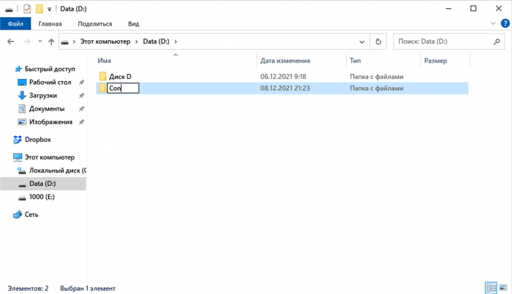Click inside the rename field showing Con
The width and height of the screenshot is (512, 294).
click(x=122, y=88)
